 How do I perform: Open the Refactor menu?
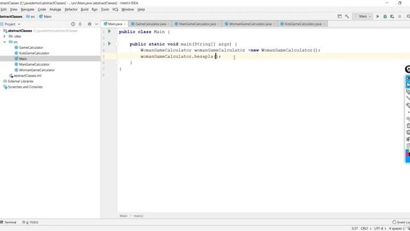click(71, 10)
